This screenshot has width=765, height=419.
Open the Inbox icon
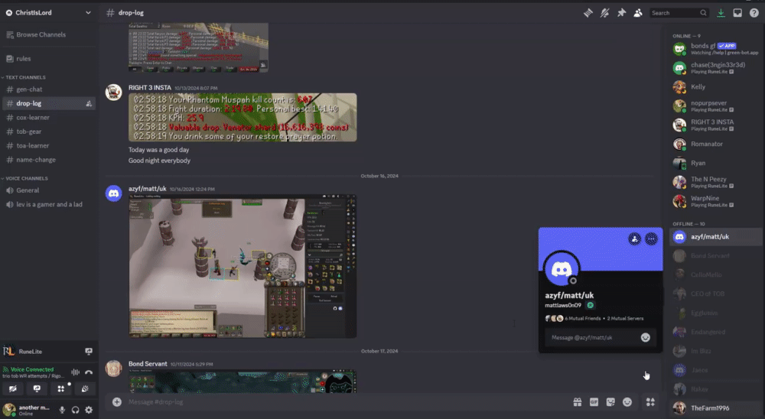pyautogui.click(x=737, y=13)
